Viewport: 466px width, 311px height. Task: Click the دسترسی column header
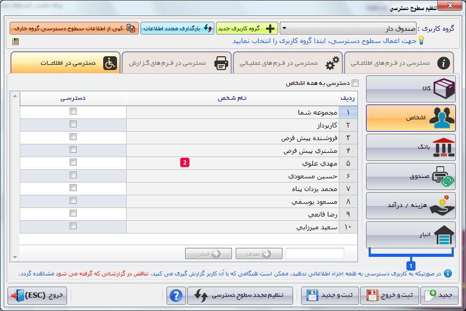pyautogui.click(x=73, y=98)
